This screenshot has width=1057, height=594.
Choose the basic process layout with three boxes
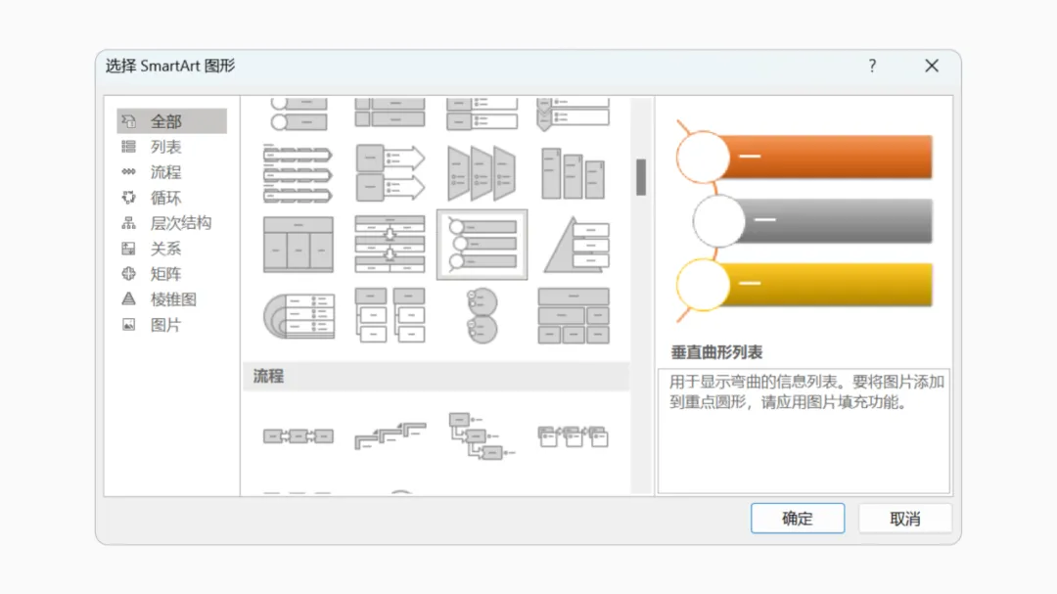coord(298,436)
